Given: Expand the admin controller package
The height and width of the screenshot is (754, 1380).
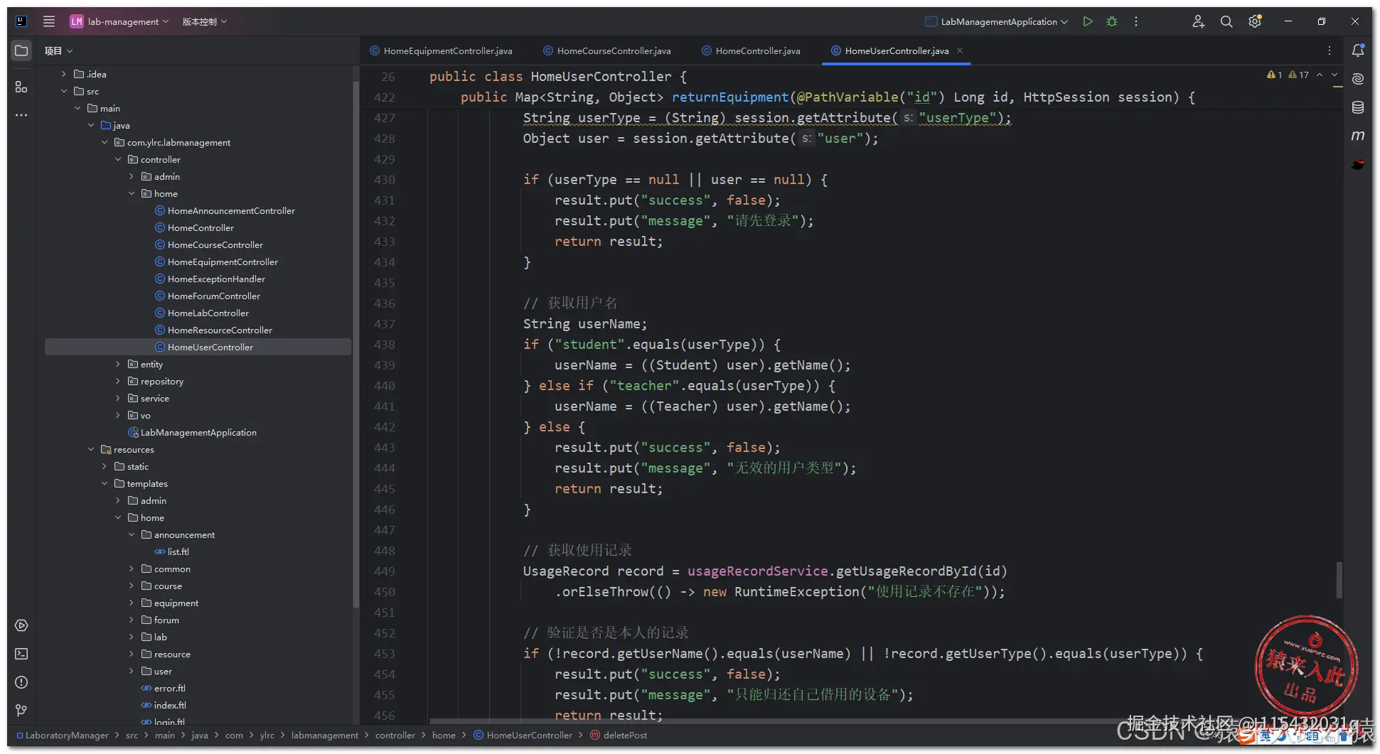Looking at the screenshot, I should [132, 176].
